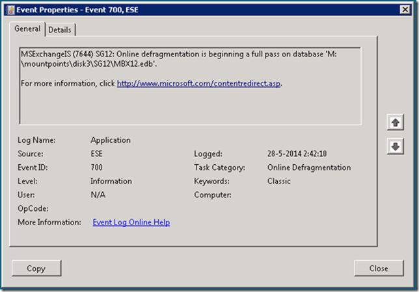This screenshot has width=419, height=292.
Task: Open the microsoft.com contentredirect.asp link
Action: click(199, 84)
